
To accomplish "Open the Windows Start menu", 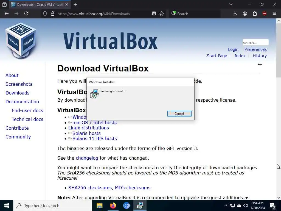I will pos(7,206).
